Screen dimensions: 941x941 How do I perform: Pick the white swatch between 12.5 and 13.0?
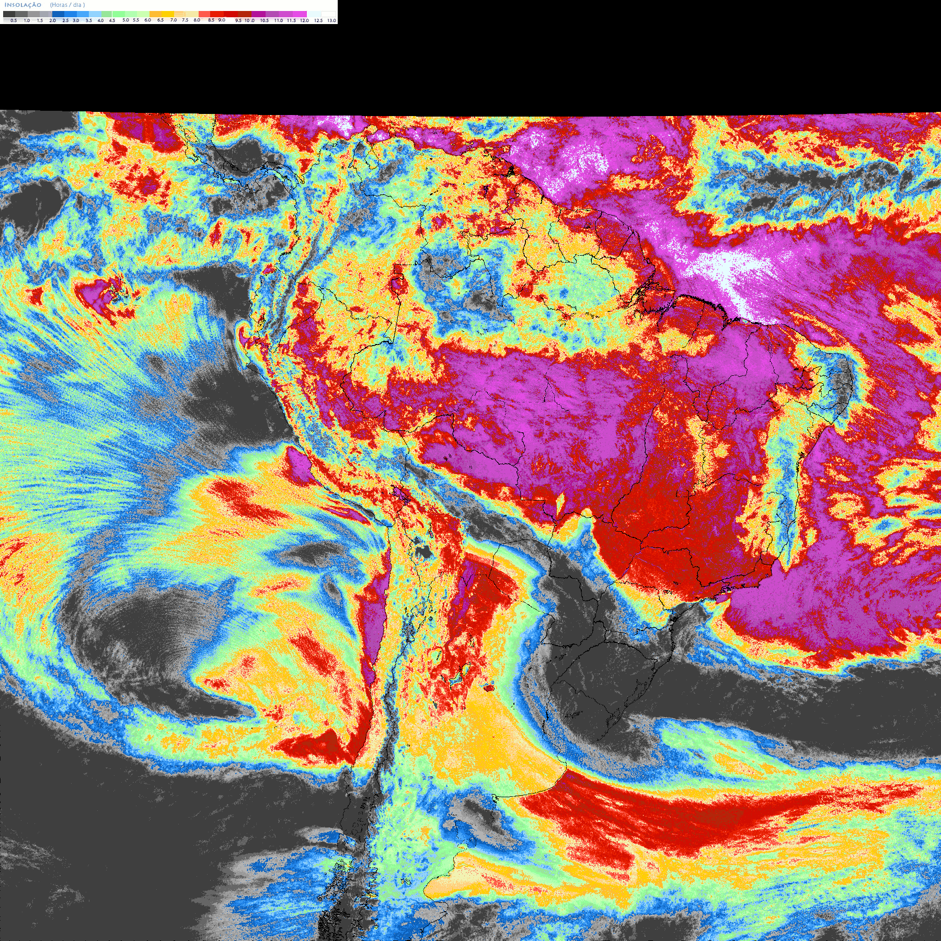(x=328, y=14)
